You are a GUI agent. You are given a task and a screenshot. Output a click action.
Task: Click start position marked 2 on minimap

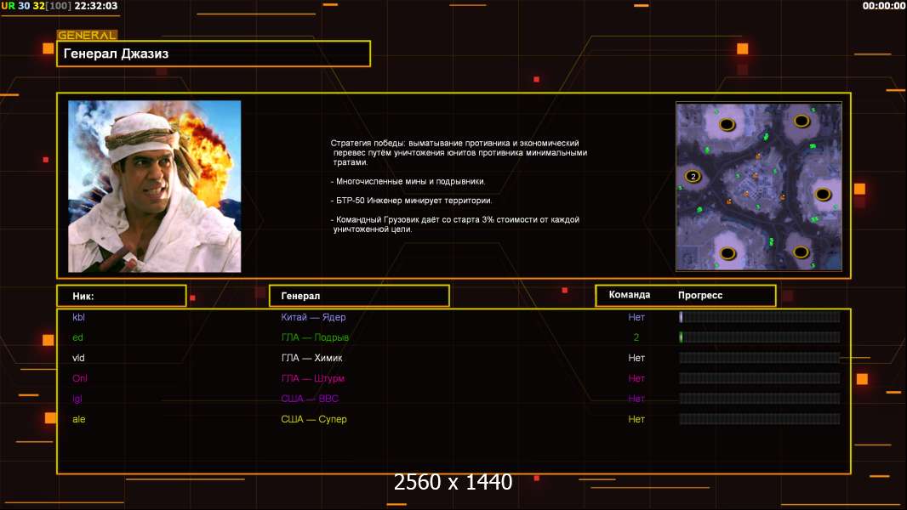click(x=693, y=176)
